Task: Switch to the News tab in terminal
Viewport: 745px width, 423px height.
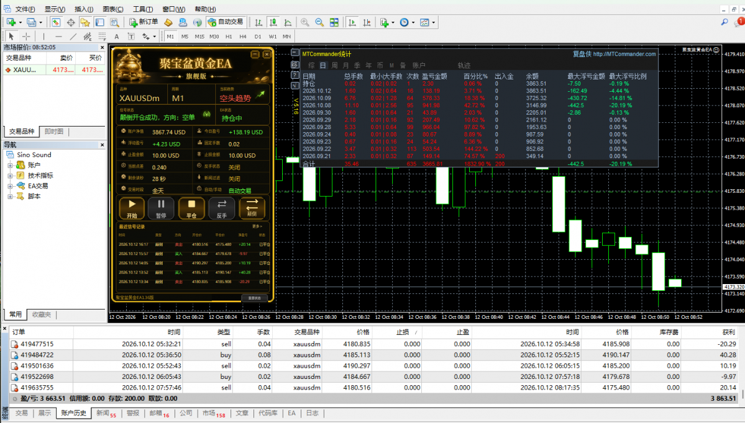Action: (106, 414)
